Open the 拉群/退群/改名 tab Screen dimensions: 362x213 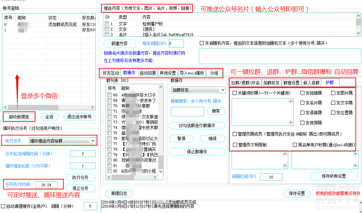[246, 83]
